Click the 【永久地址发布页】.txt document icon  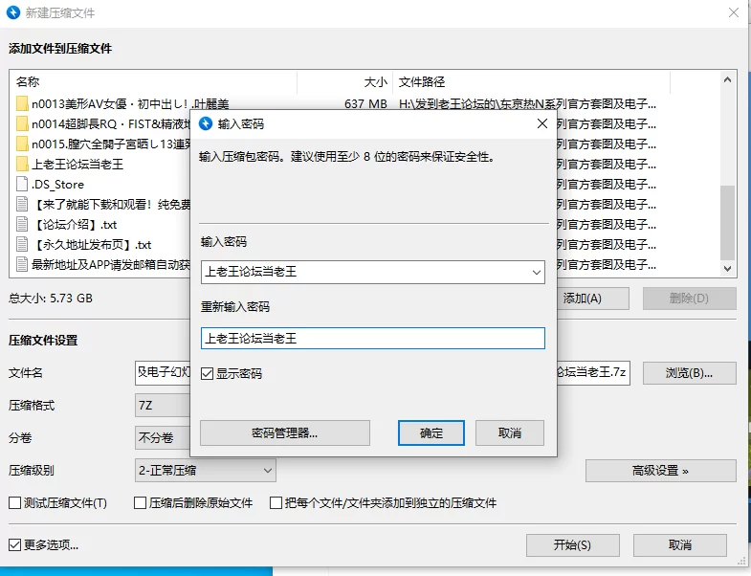[x=22, y=244]
